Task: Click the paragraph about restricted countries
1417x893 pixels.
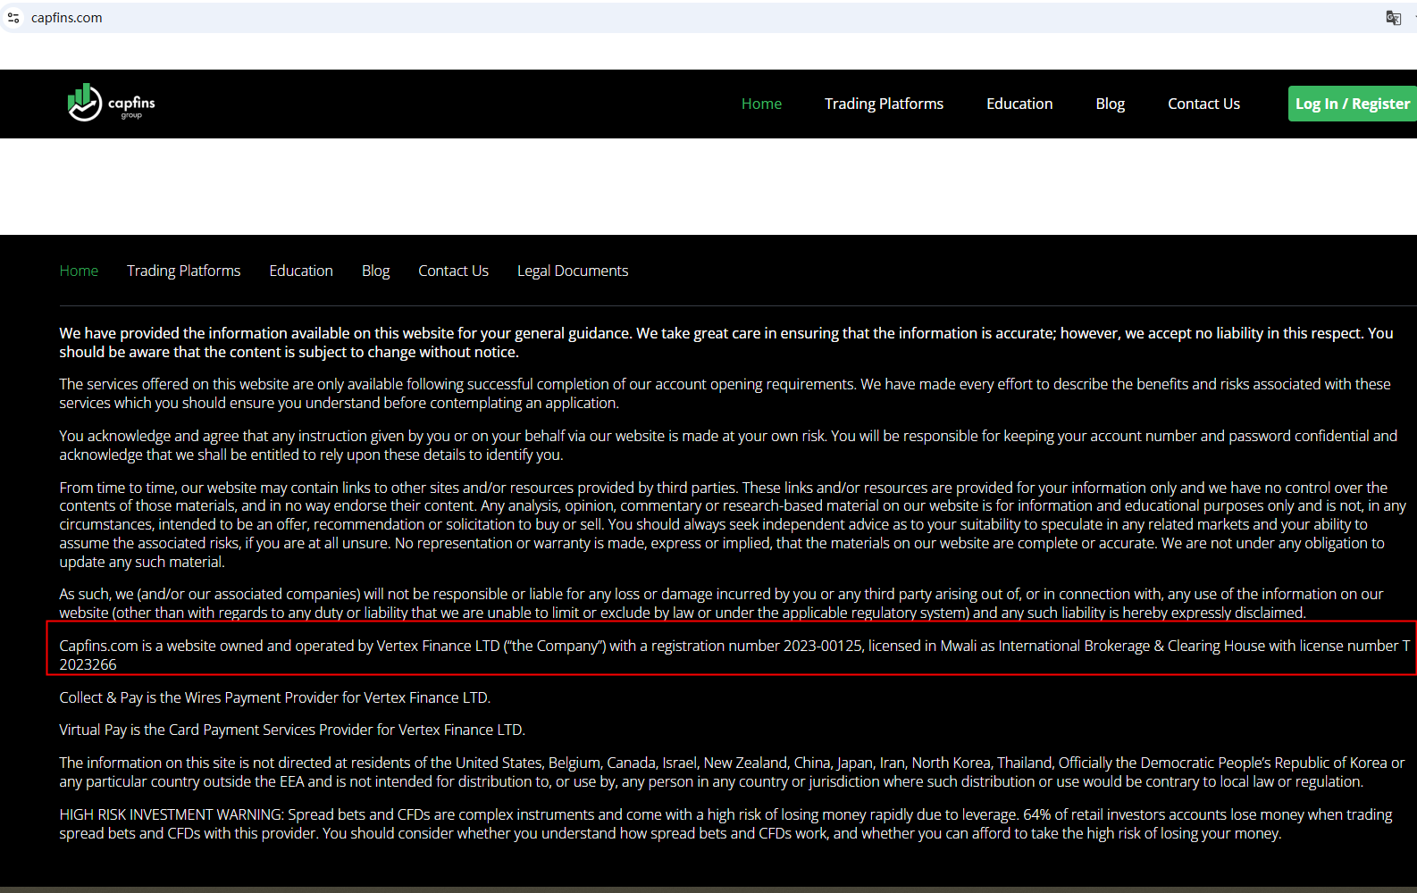Action: pyautogui.click(x=732, y=772)
